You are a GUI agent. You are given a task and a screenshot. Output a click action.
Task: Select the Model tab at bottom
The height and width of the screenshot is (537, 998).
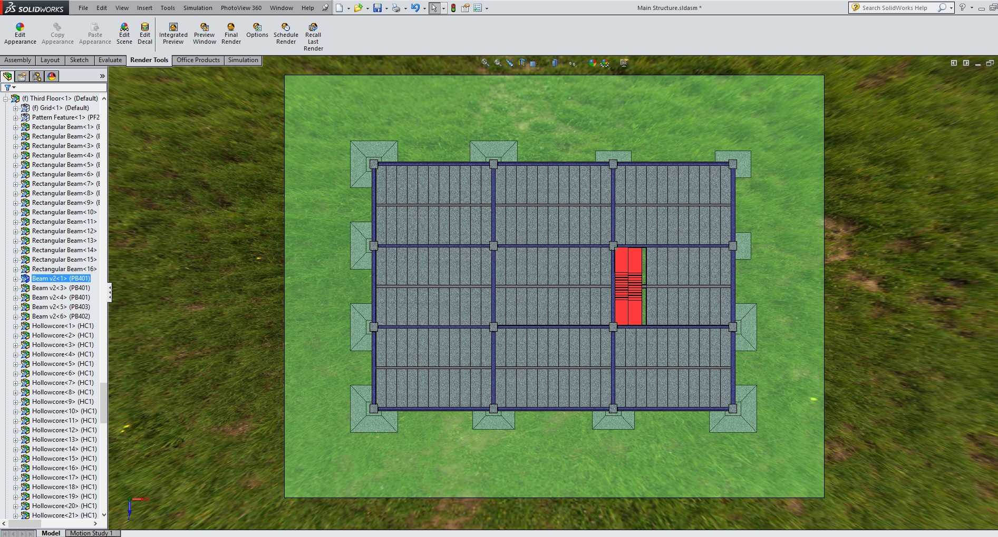[51, 533]
